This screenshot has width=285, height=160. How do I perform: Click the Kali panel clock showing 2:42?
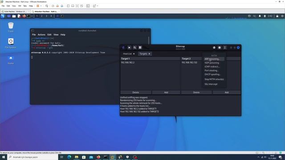pos(270,16)
